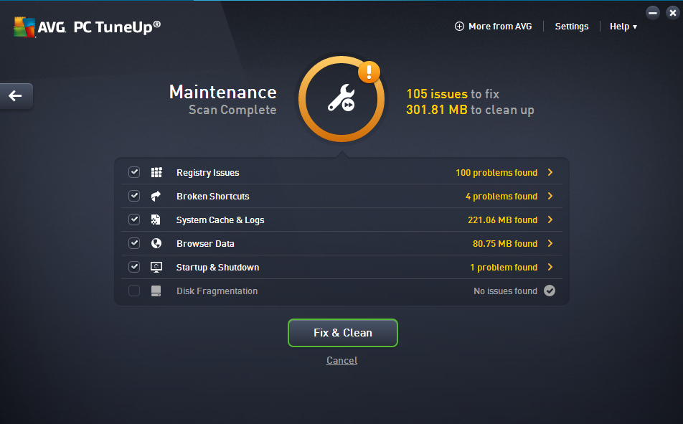Click the Cancel link
Screen dimensions: 683x424
[342, 360]
